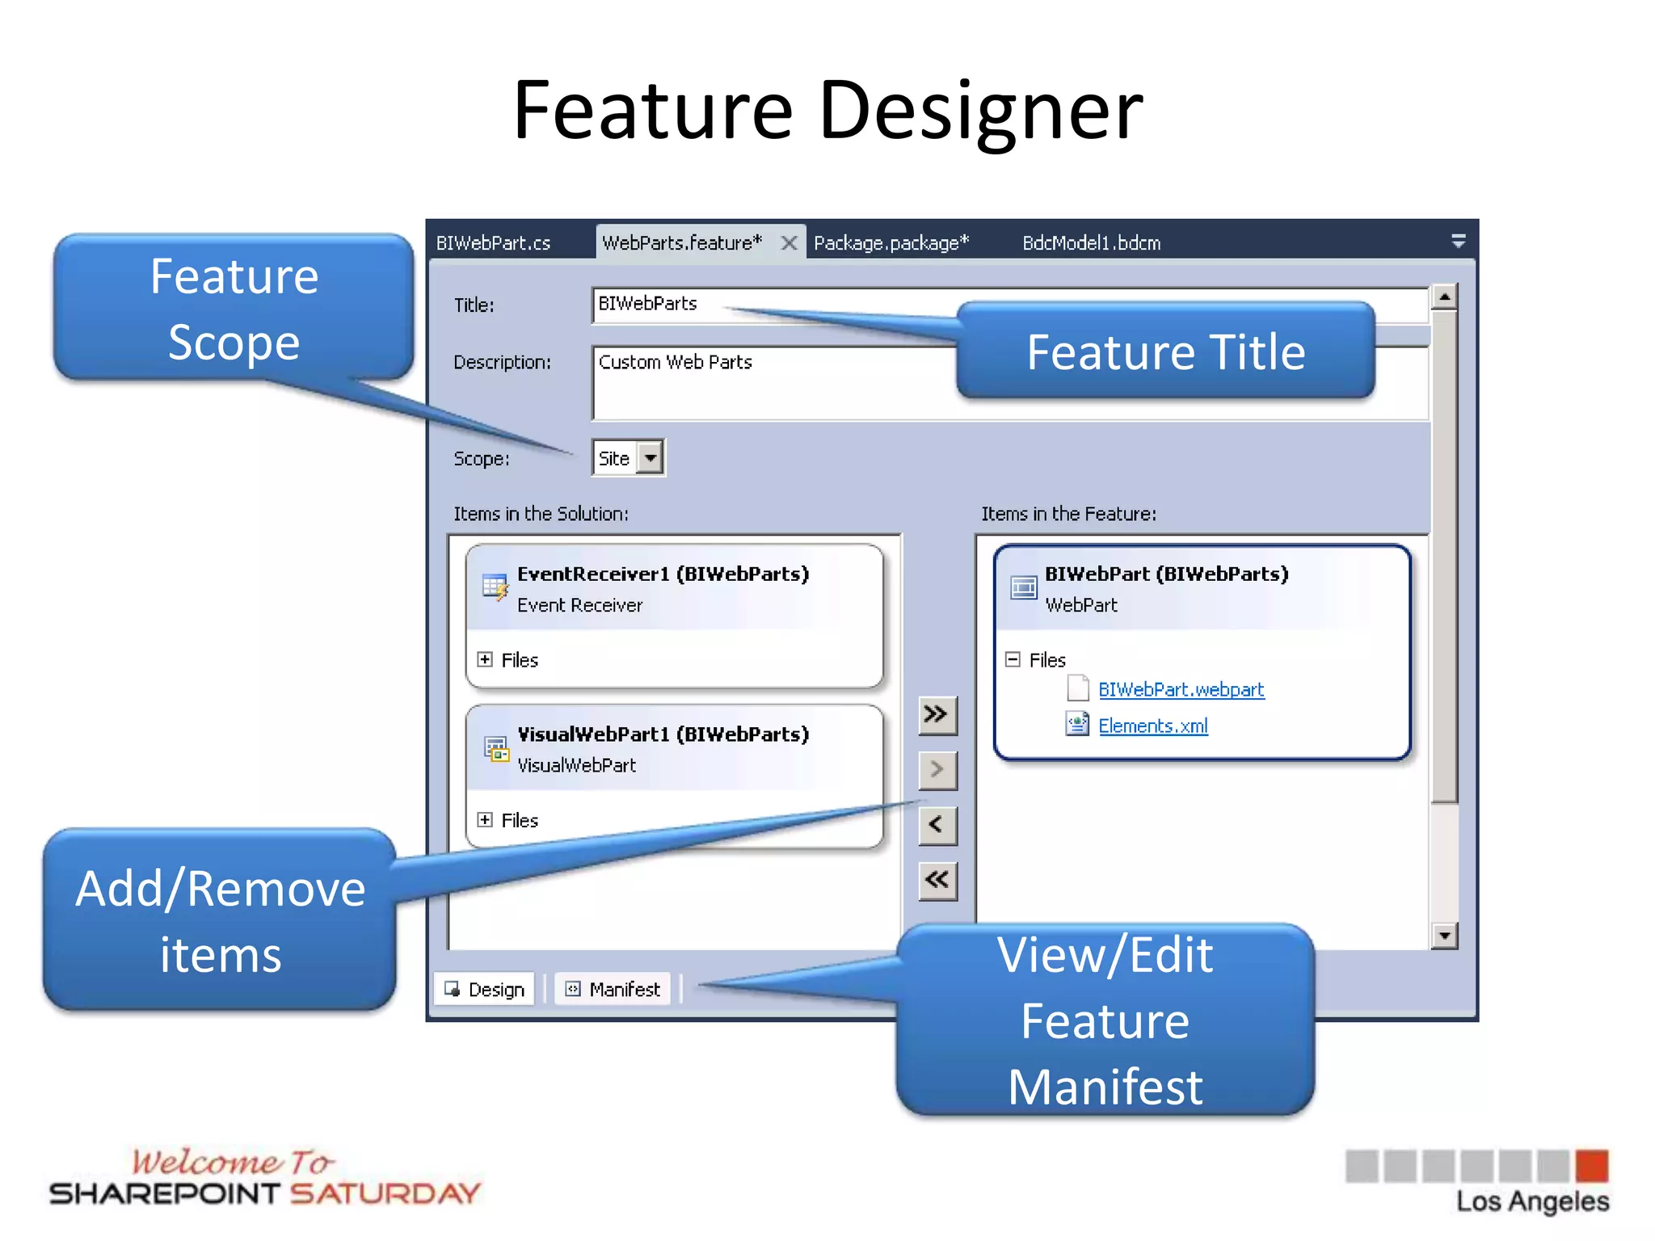
Task: Remove selected item from the feature
Action: tap(937, 825)
